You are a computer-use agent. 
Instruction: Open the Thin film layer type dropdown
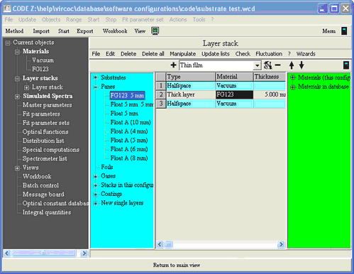coord(257,65)
